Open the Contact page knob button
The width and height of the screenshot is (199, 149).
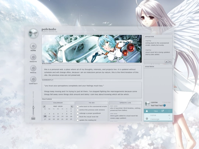coord(33,79)
